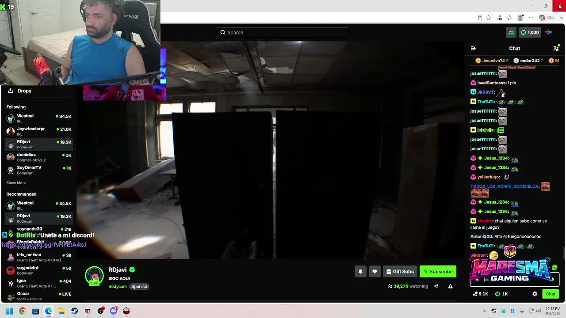Select RDjavi in the Following list
Image resolution: width=566 pixels, height=318 pixels.
(38, 144)
